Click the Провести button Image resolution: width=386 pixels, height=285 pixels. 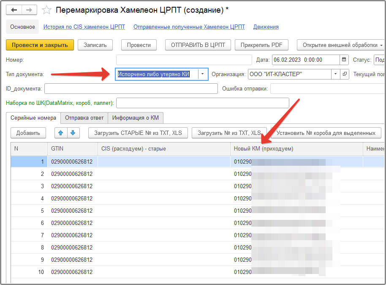click(x=139, y=45)
